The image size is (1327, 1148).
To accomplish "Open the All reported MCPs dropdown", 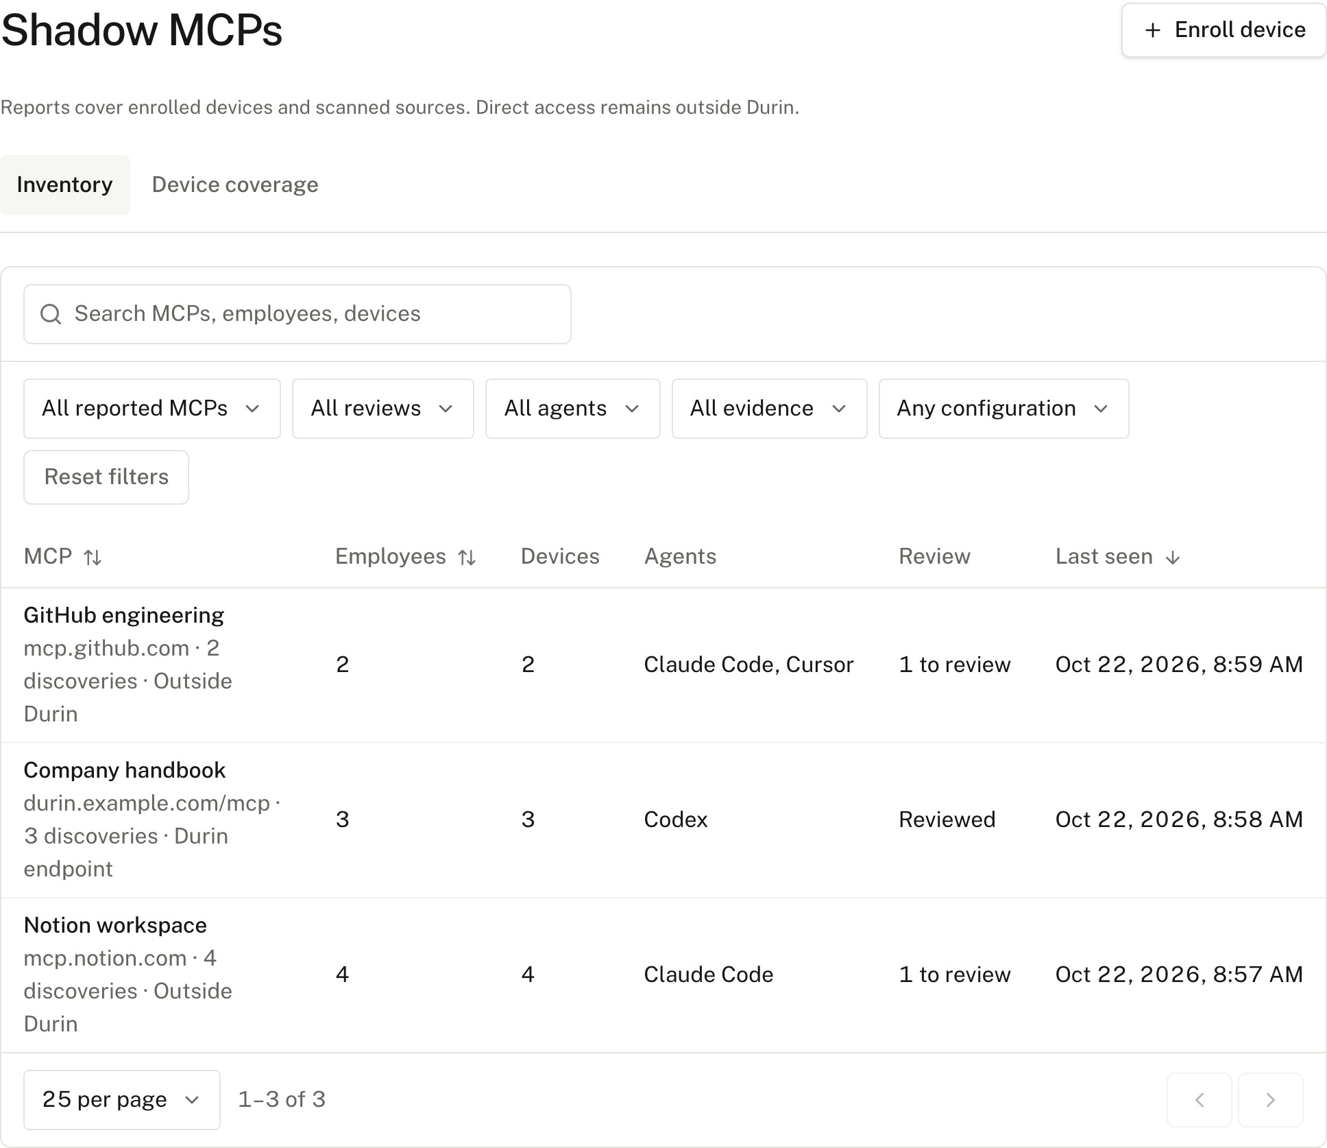I will point(152,409).
